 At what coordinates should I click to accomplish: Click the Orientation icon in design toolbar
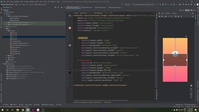click(163, 13)
